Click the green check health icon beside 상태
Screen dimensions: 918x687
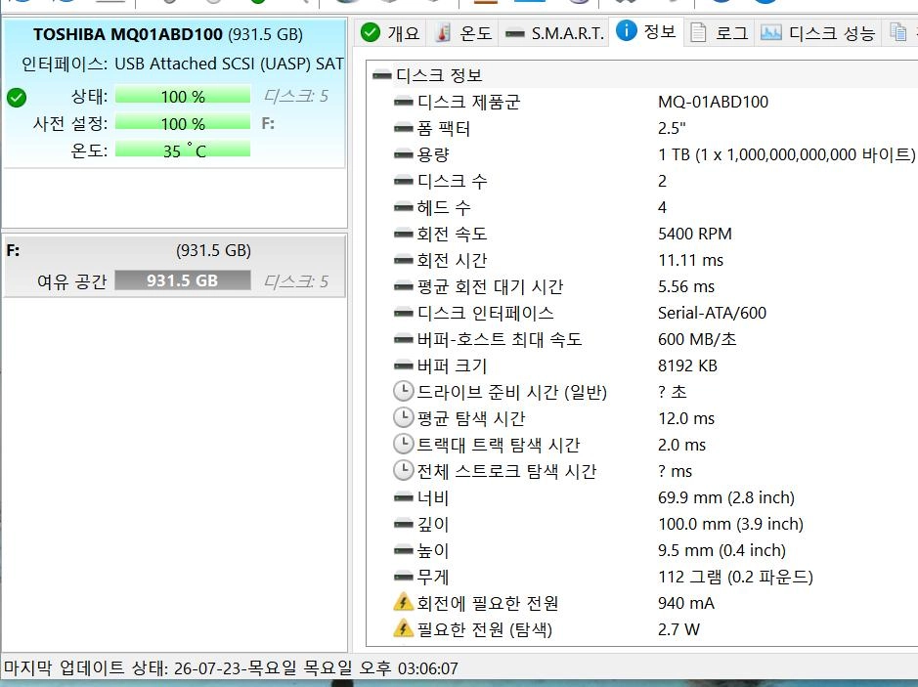pyautogui.click(x=17, y=97)
